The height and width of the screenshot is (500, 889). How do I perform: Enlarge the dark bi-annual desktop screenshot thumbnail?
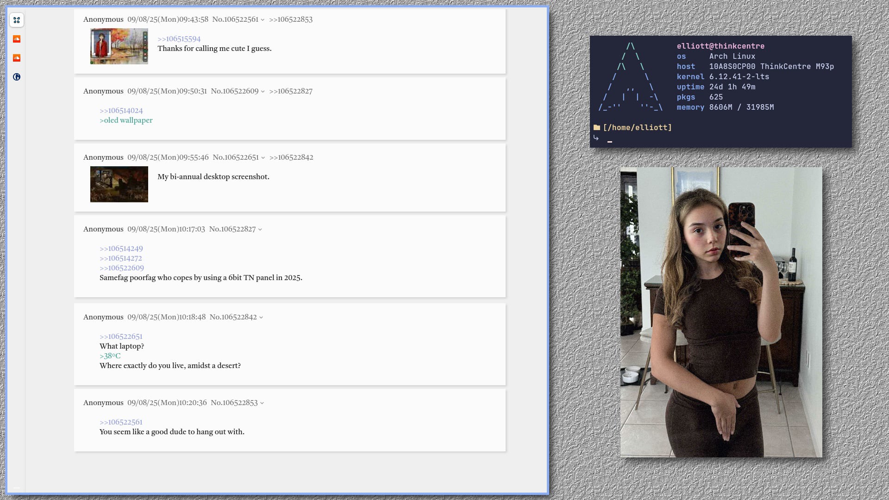[x=119, y=184]
